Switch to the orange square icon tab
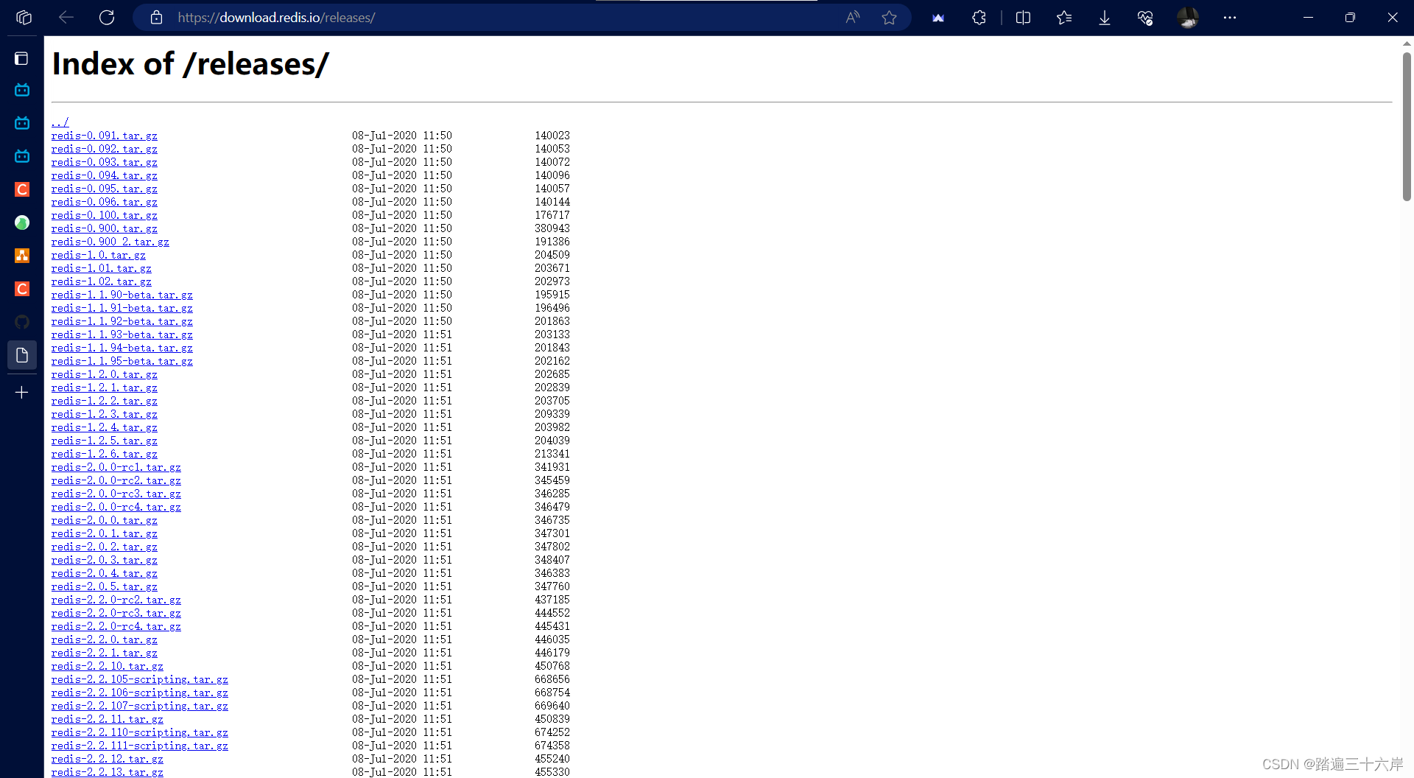Viewport: 1414px width, 778px height. point(22,256)
